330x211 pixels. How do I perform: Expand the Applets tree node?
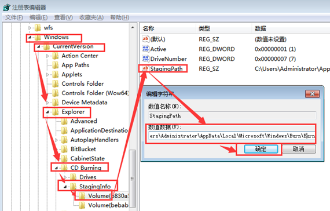(x=47, y=75)
